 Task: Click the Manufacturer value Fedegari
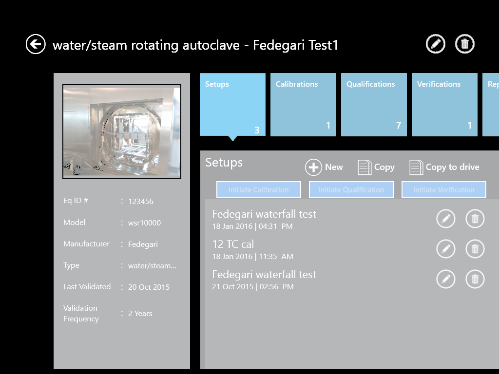[x=143, y=244]
